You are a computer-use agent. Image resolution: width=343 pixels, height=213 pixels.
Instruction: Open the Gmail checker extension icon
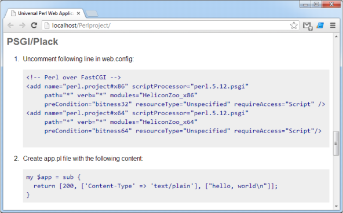click(308, 26)
